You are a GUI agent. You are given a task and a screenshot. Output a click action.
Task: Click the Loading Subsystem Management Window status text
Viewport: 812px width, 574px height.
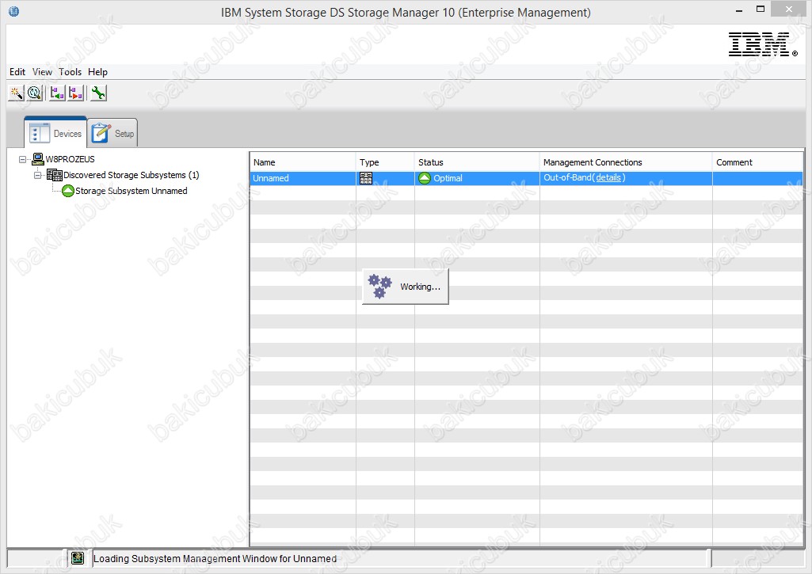[x=215, y=558]
